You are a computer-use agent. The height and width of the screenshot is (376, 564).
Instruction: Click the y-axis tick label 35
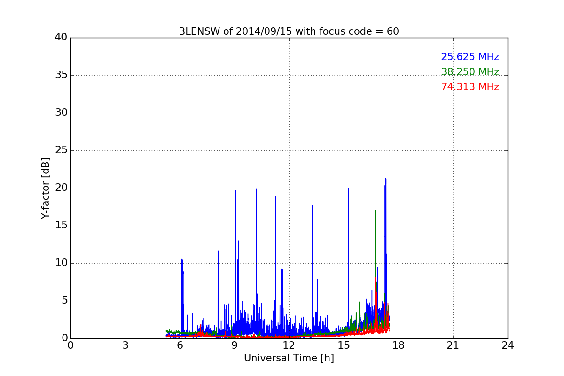61,75
